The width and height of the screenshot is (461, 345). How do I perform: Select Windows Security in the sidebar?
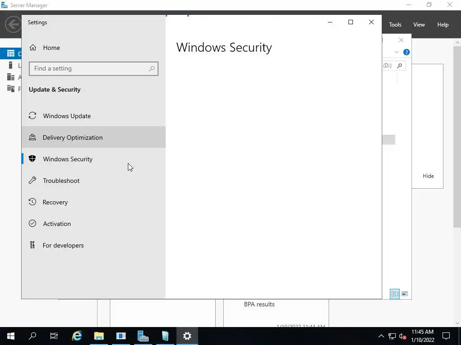point(94,159)
